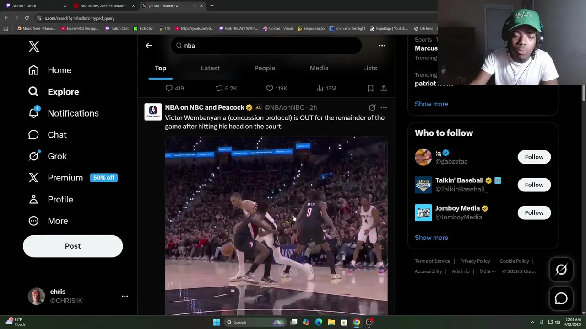
Task: Open the Privacy Policy link
Action: click(475, 261)
